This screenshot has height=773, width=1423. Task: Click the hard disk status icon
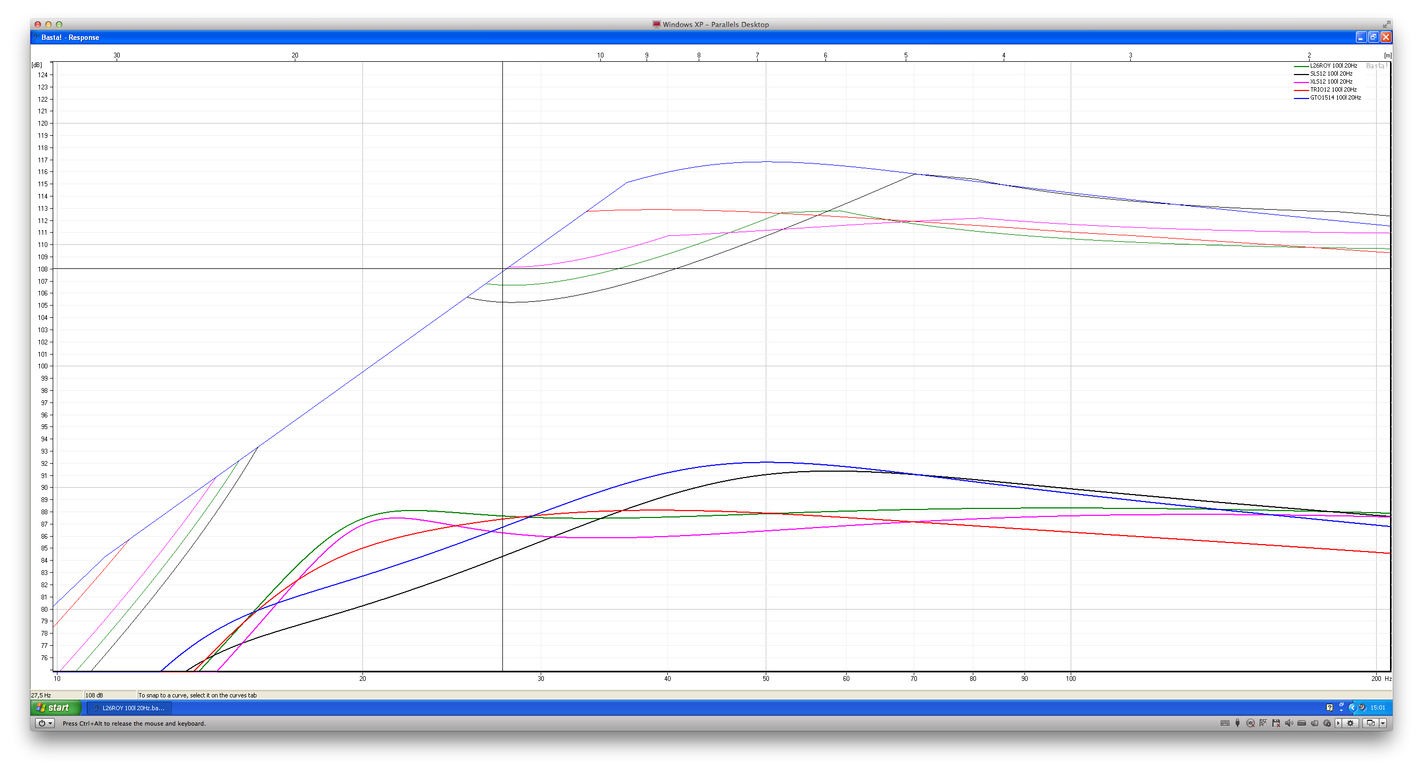pyautogui.click(x=1302, y=723)
